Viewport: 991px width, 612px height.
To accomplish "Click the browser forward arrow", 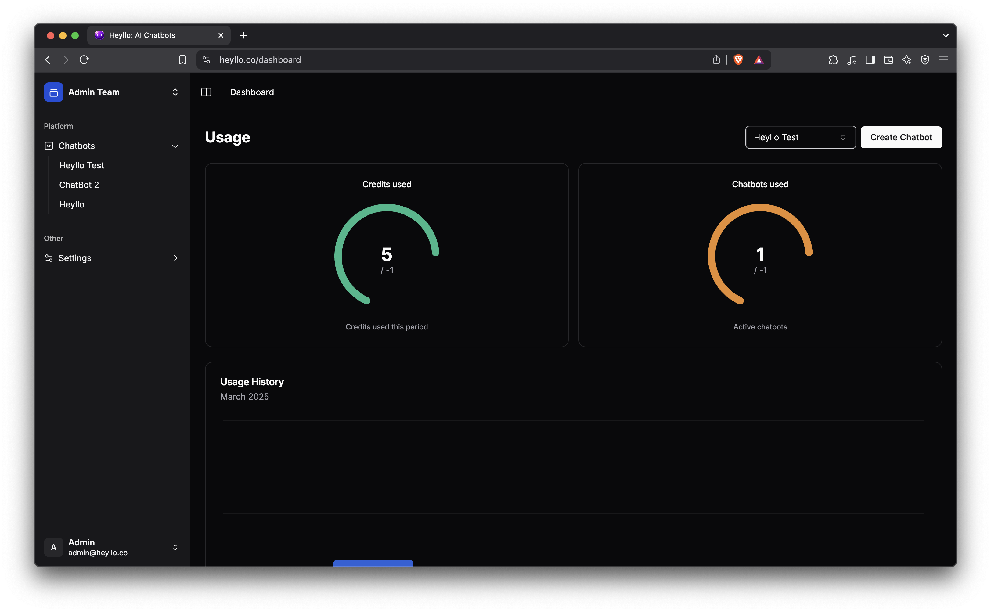I will click(66, 60).
